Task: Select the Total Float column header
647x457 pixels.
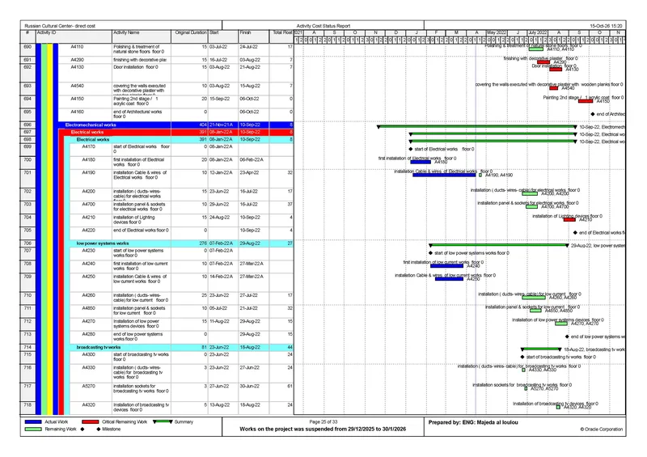Action: (x=281, y=36)
